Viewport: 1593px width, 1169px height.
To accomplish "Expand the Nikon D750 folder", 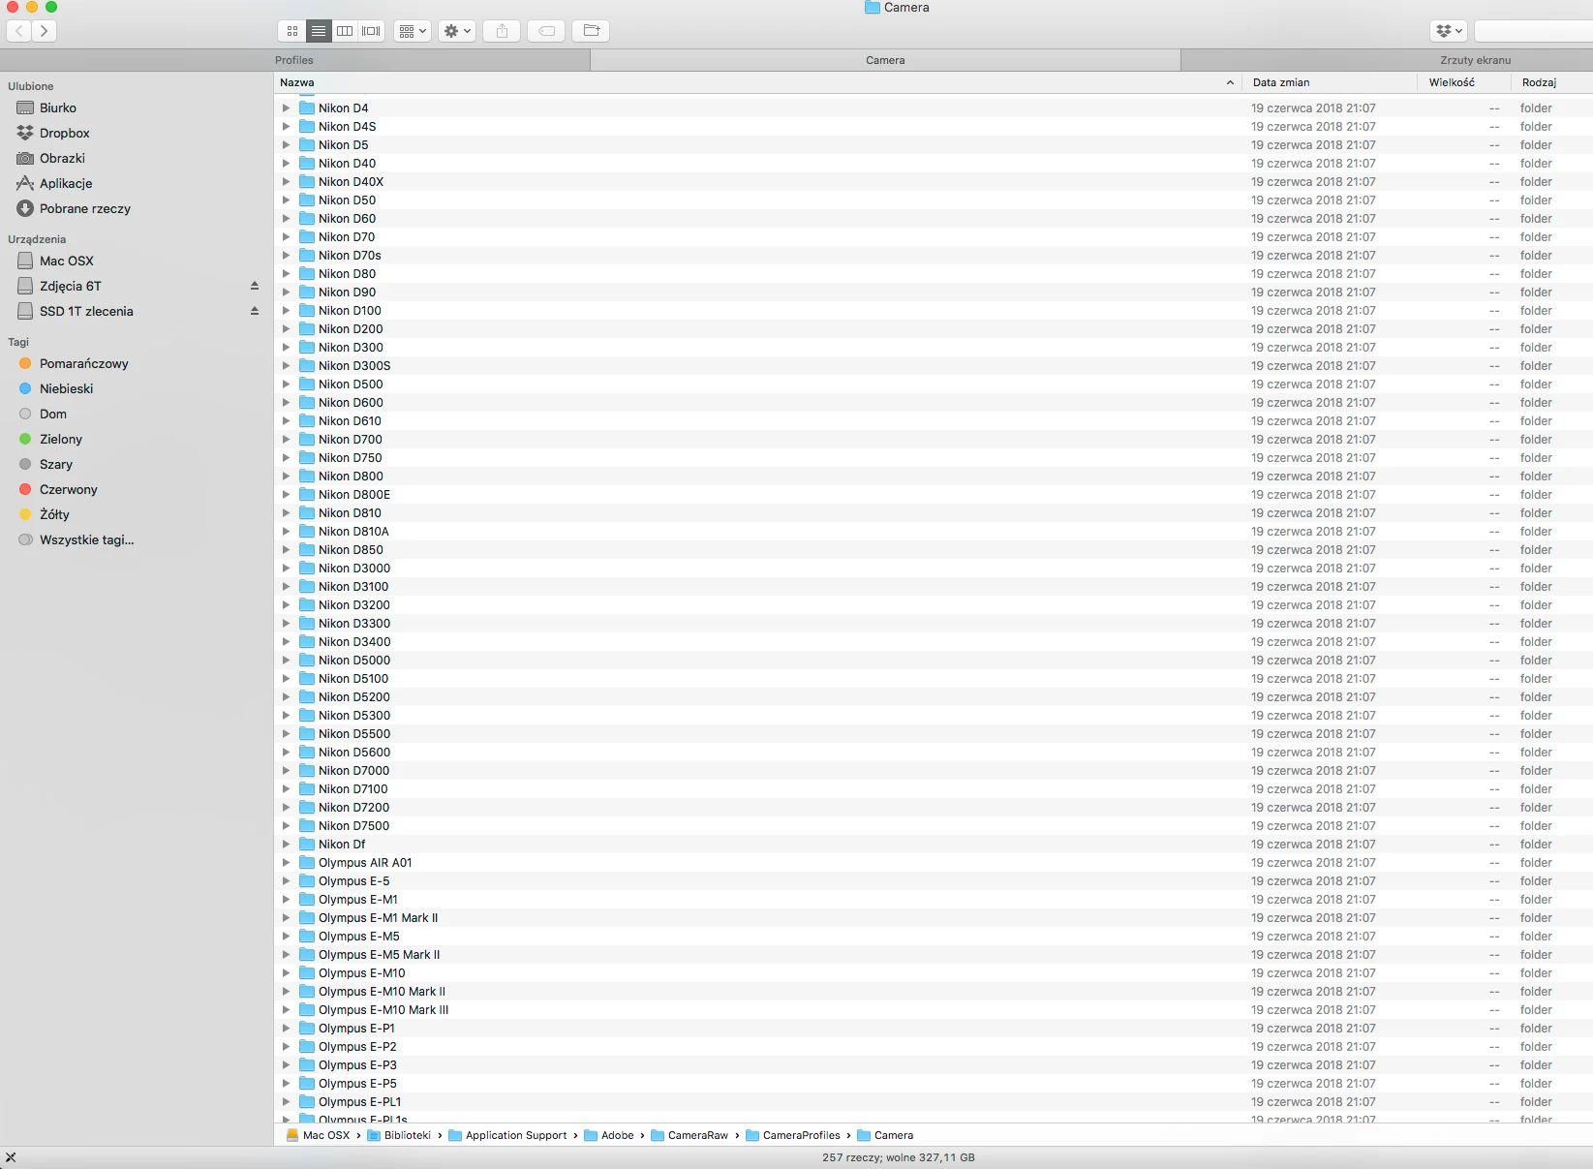I will (286, 457).
